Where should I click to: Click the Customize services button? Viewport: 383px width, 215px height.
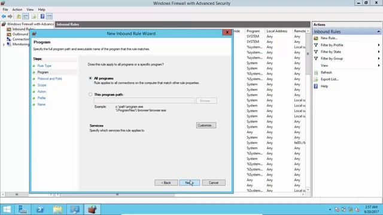click(x=206, y=125)
